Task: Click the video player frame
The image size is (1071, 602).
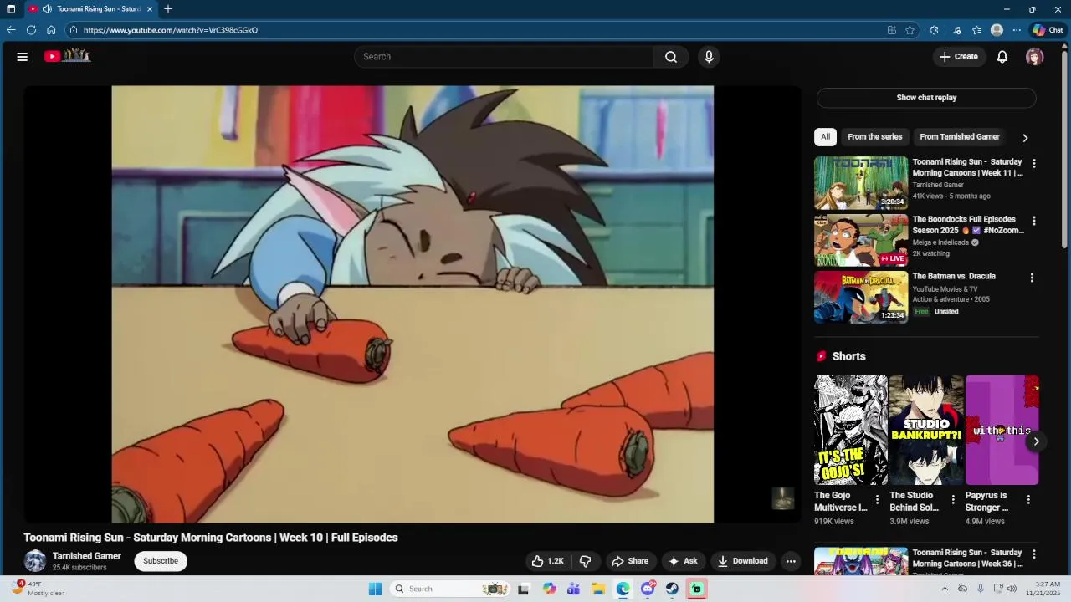Action: [413, 304]
